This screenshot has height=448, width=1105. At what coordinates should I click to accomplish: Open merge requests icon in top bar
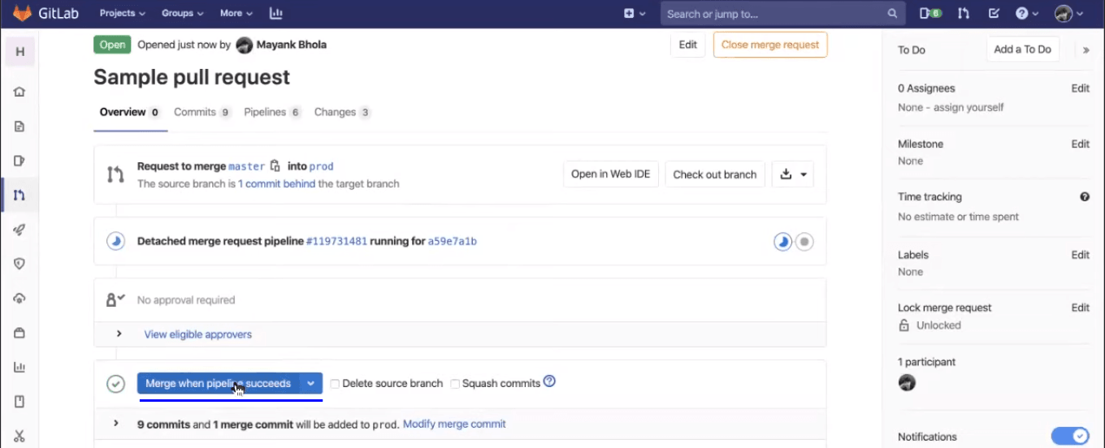(964, 13)
